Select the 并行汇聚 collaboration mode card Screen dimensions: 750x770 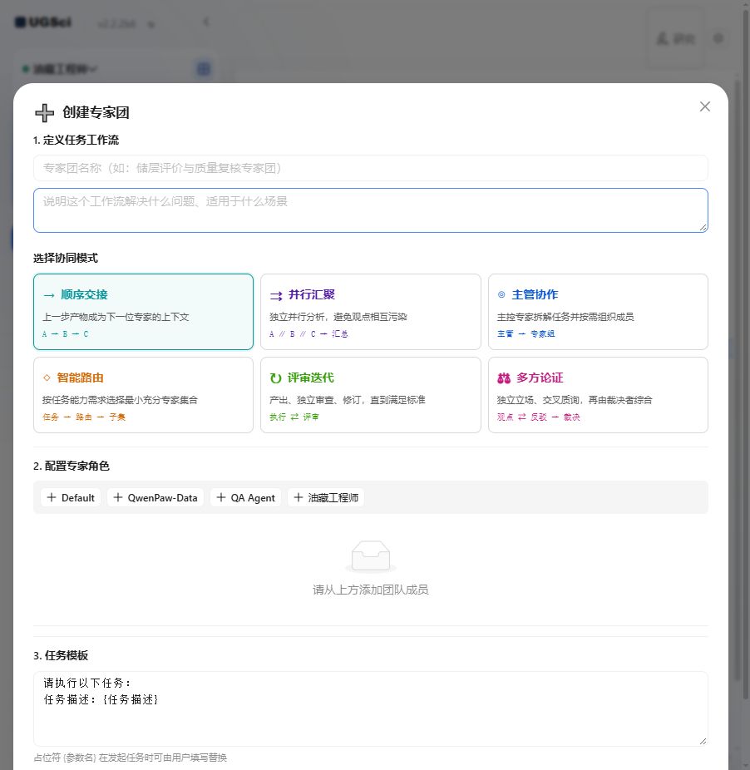click(370, 312)
